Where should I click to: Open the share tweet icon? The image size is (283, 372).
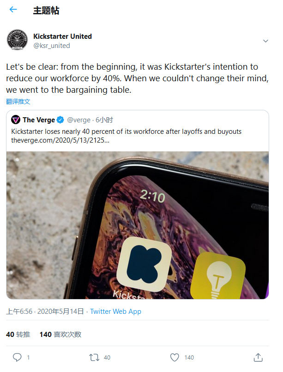(x=258, y=357)
